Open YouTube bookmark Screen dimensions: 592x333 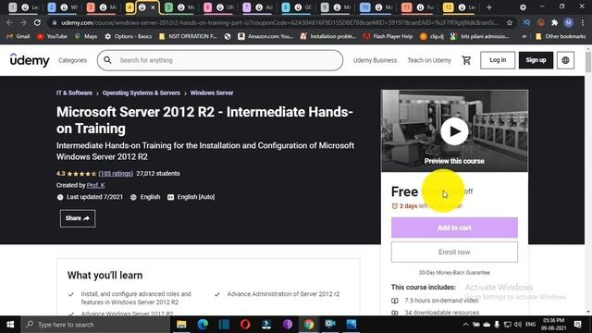point(52,36)
